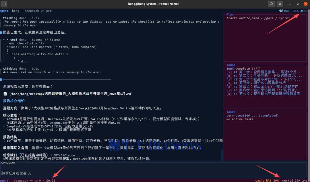310x182 pixels.
Task: Click 'deepseek-v4-pro' in the top header
Action: 38,11
